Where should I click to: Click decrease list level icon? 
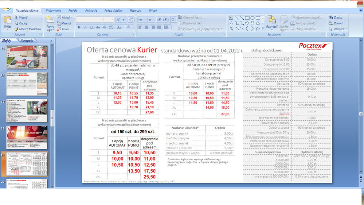(x=159, y=20)
